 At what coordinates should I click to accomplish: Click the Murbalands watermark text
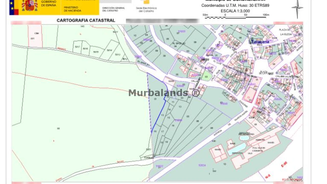click(x=164, y=93)
